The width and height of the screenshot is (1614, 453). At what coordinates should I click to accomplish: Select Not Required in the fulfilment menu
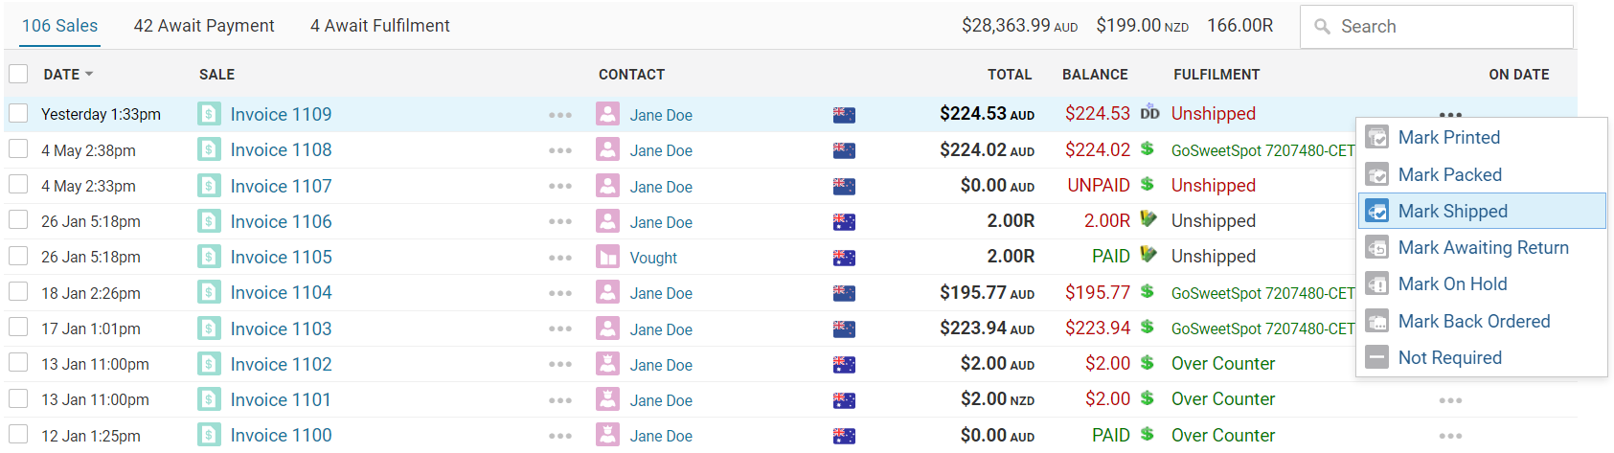coord(1449,358)
